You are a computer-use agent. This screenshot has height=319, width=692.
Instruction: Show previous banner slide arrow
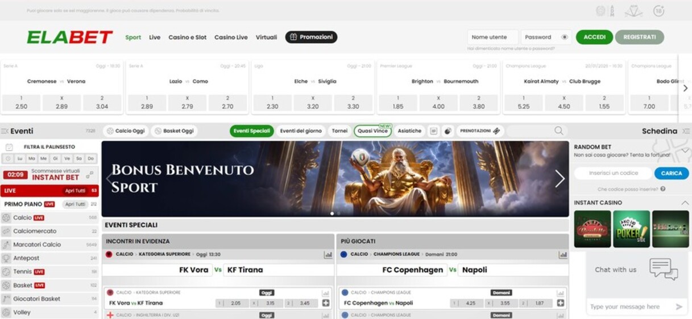click(x=110, y=179)
